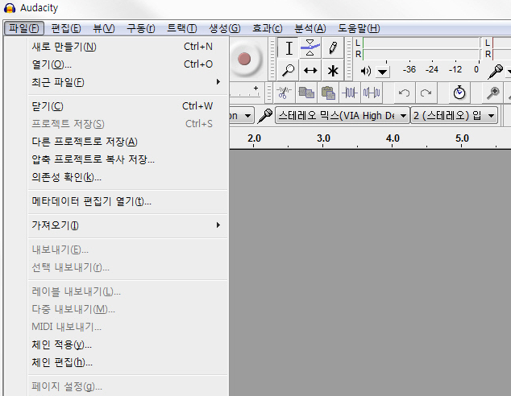This screenshot has width=511, height=396.
Task: Choose 의존성 확인(k)... entry
Action: (127, 177)
